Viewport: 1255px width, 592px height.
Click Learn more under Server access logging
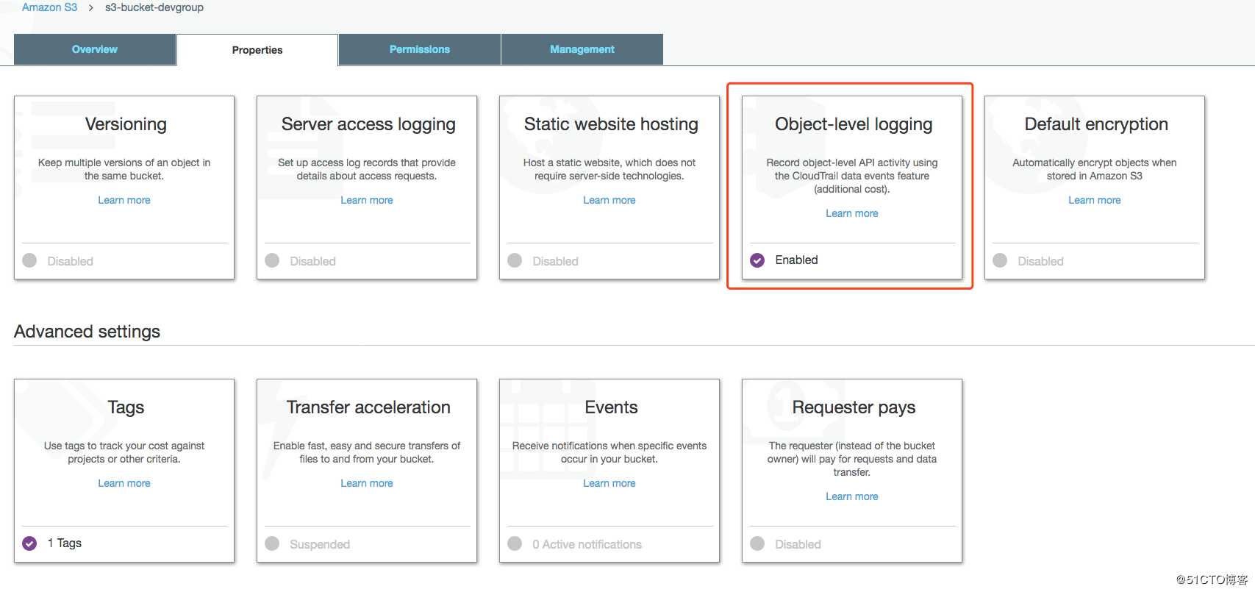[x=367, y=200]
